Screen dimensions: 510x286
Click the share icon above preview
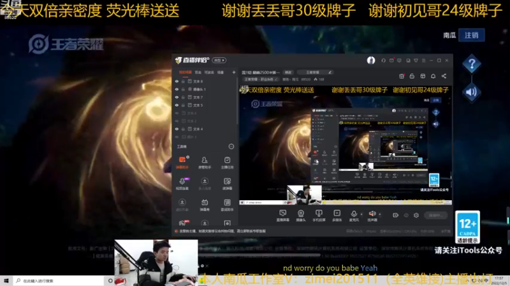[444, 76]
